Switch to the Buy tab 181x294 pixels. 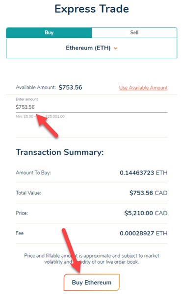coord(49,33)
